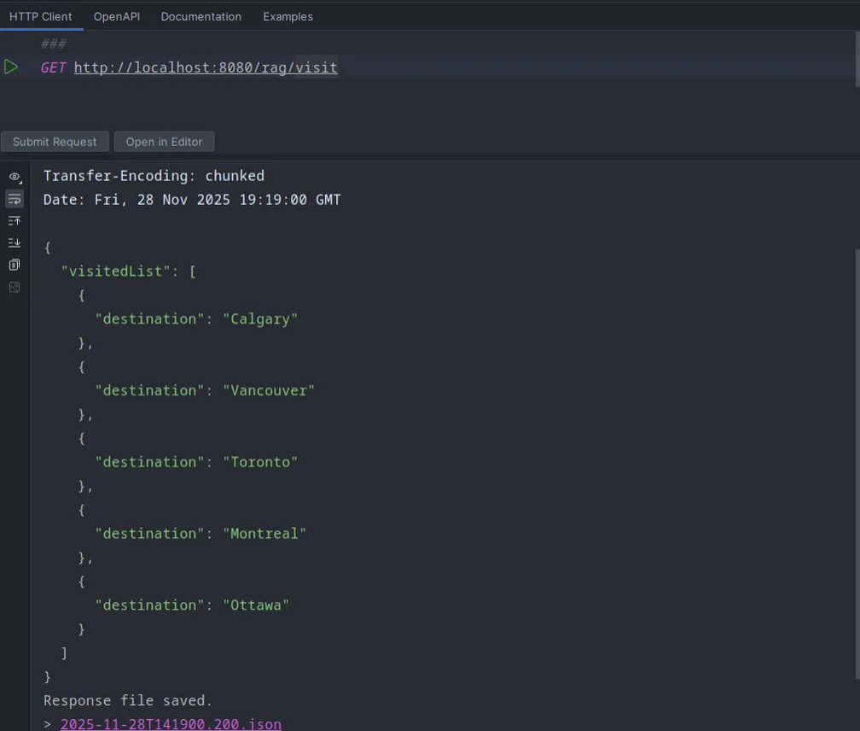Image resolution: width=860 pixels, height=731 pixels.
Task: Copy response body to clipboard icon
Action: tap(15, 265)
